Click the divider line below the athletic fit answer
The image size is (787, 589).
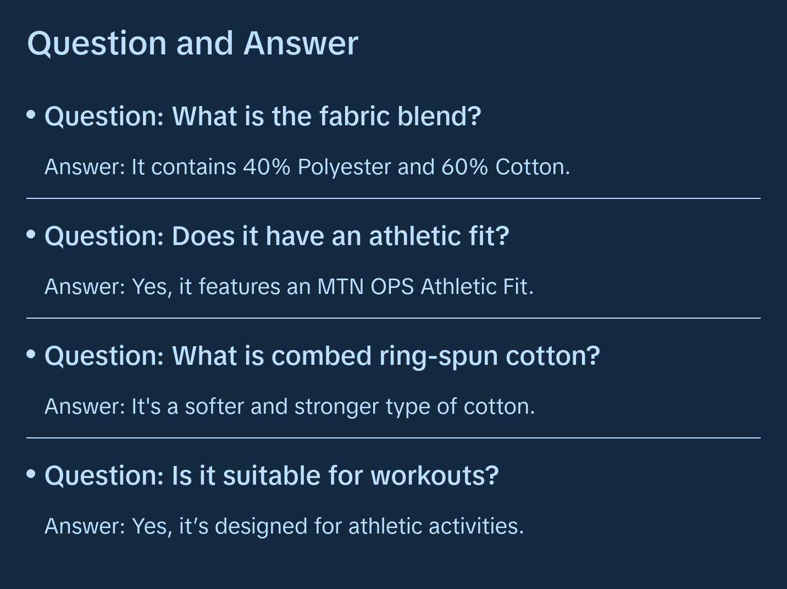tap(393, 318)
